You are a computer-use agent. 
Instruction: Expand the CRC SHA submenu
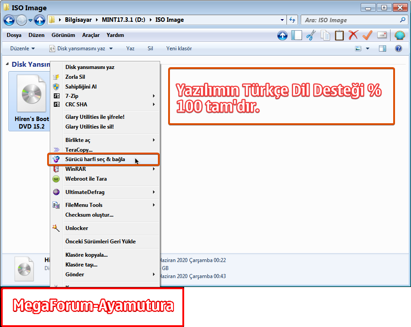pos(105,105)
